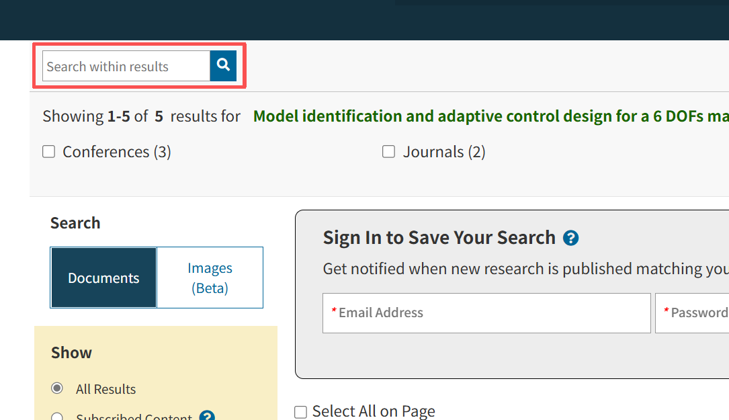Viewport: 729px width, 420px height.
Task: Check the Journals (2) filter checkbox
Action: (x=388, y=151)
